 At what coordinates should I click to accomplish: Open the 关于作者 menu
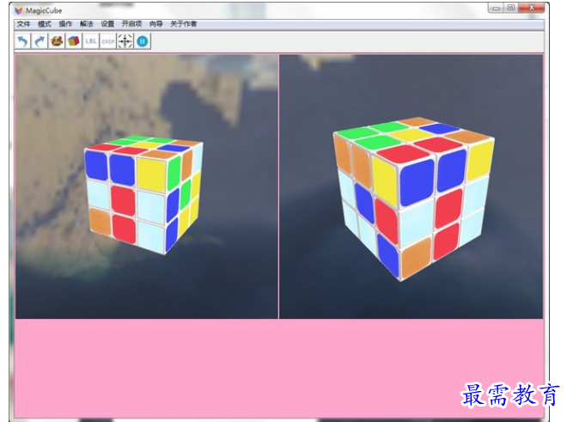point(183,24)
